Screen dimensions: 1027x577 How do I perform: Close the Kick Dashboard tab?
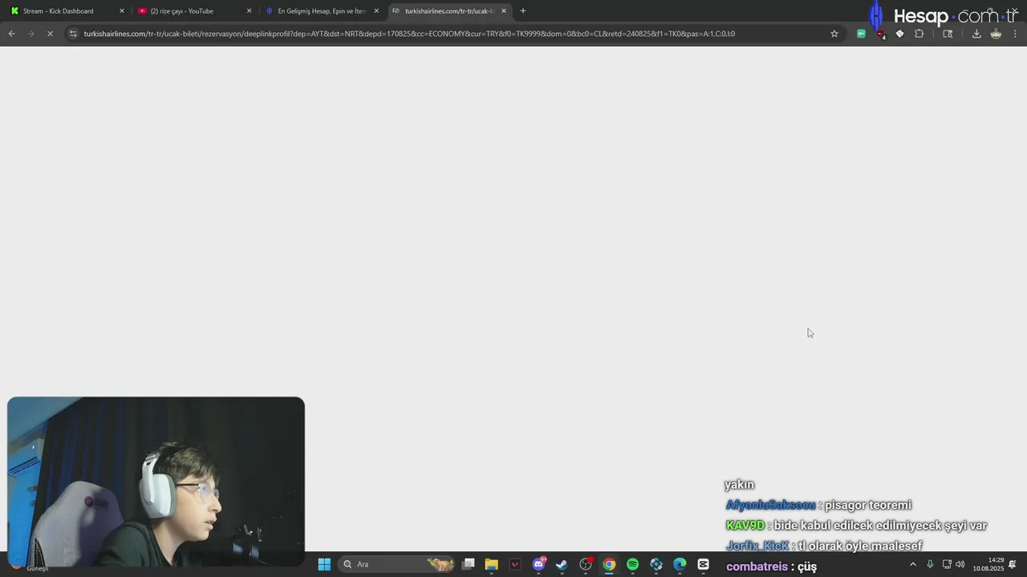(x=122, y=11)
